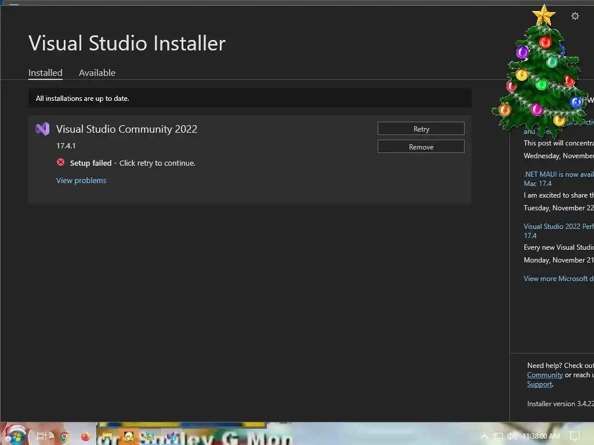This screenshot has height=445, width=594.
Task: Remove Visual Studio Community 2022
Action: (x=421, y=147)
